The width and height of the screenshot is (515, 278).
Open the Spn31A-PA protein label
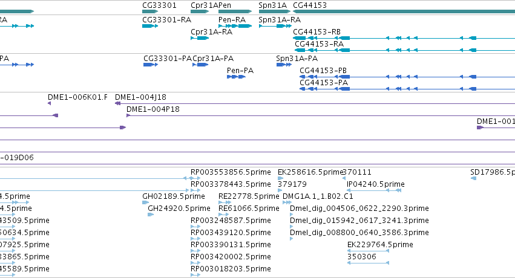297,59
